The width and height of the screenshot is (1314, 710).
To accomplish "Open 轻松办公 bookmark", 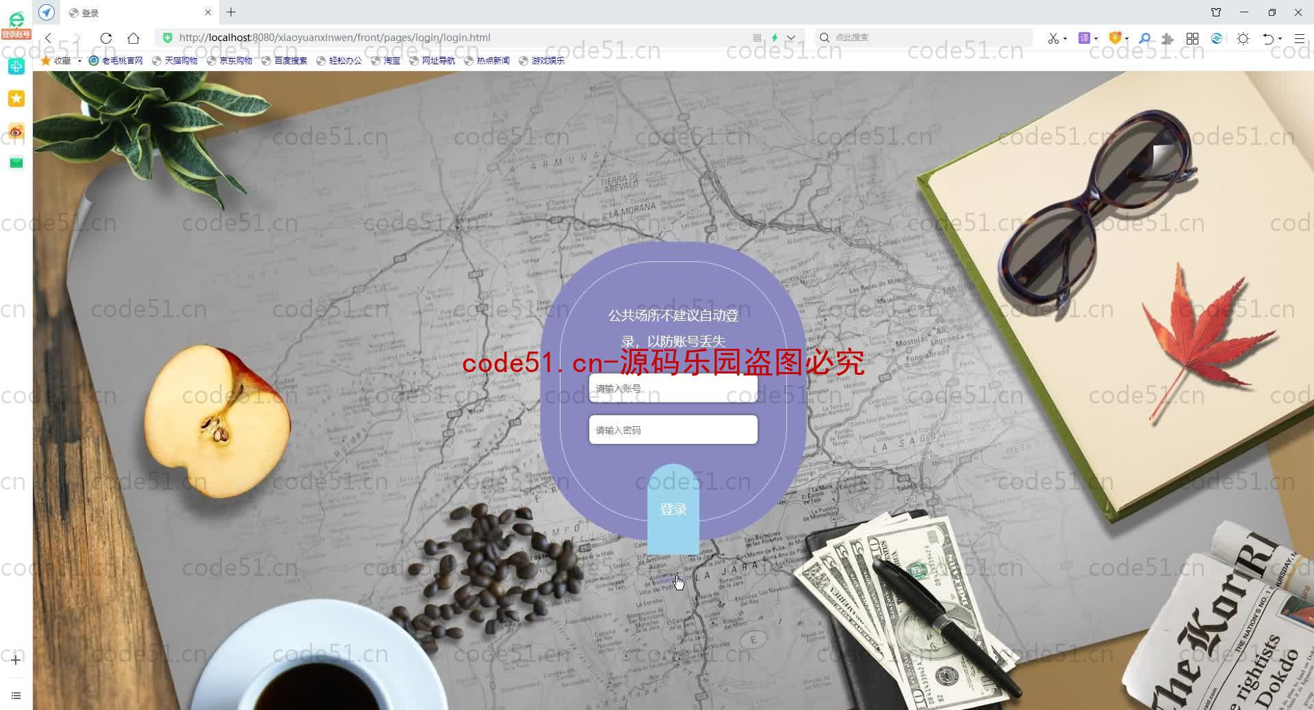I will 339,60.
